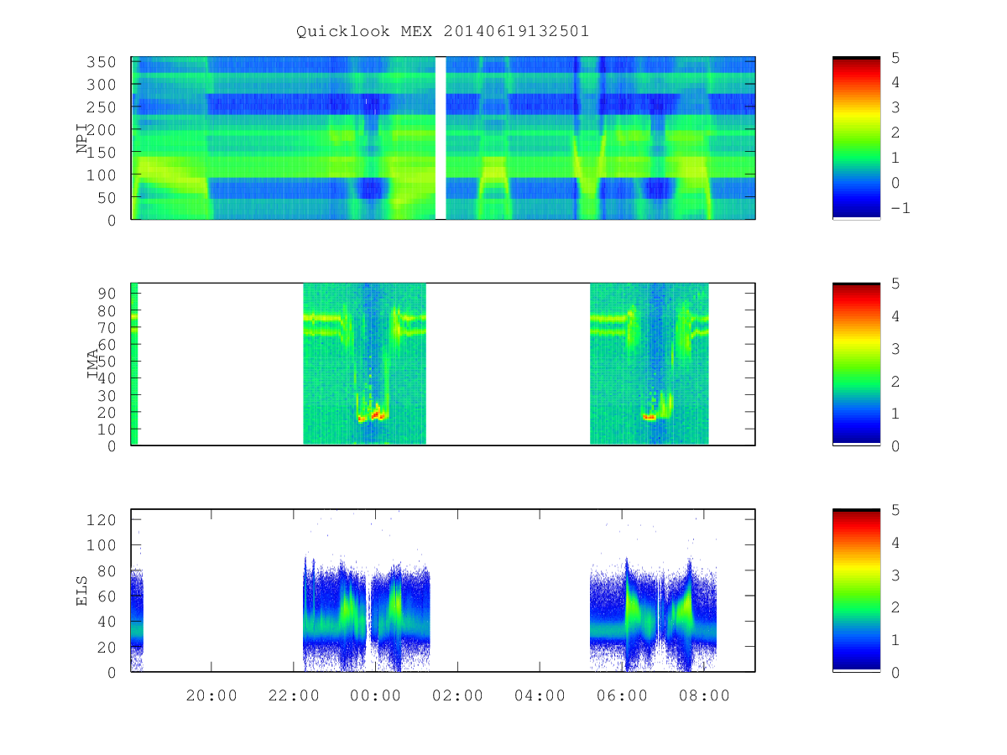Click the 60 tick on ELS axis
This screenshot has height=755, width=1007.
click(x=108, y=596)
